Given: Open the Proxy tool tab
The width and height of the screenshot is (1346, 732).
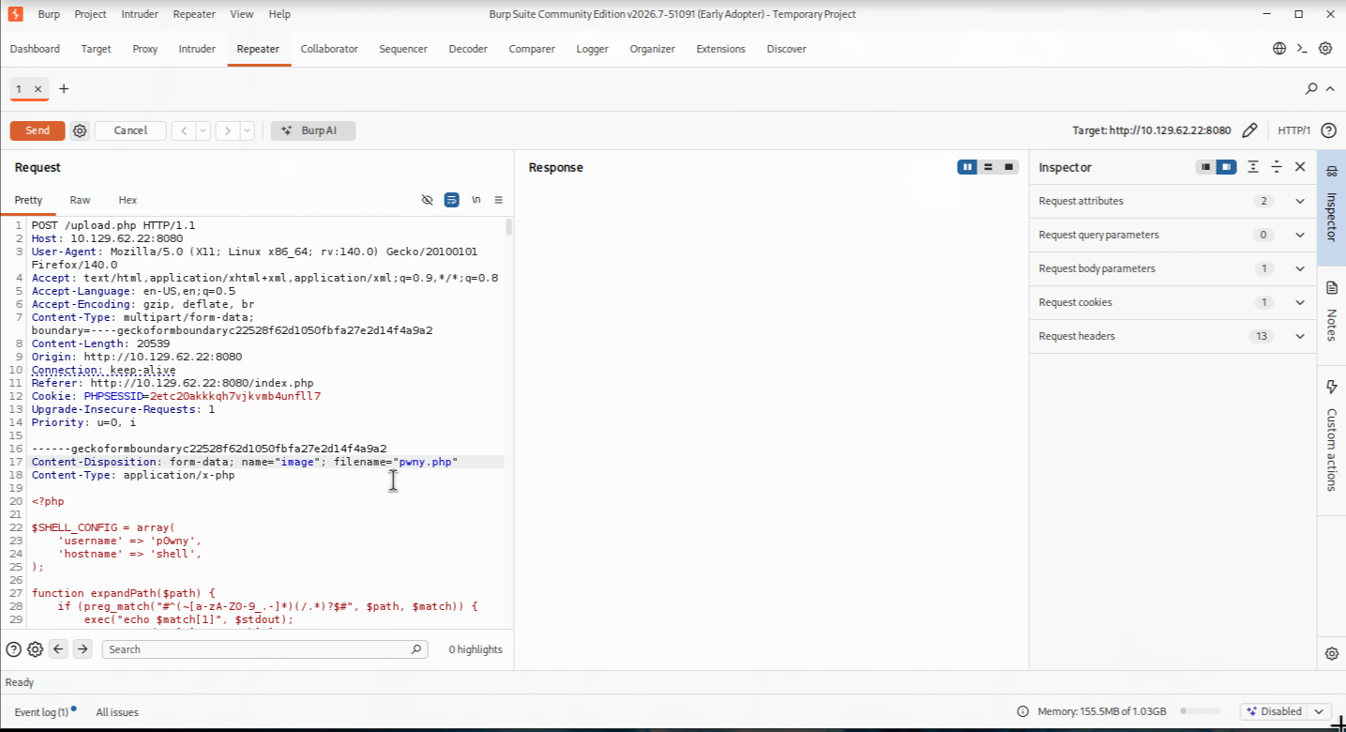Looking at the screenshot, I should coord(145,49).
